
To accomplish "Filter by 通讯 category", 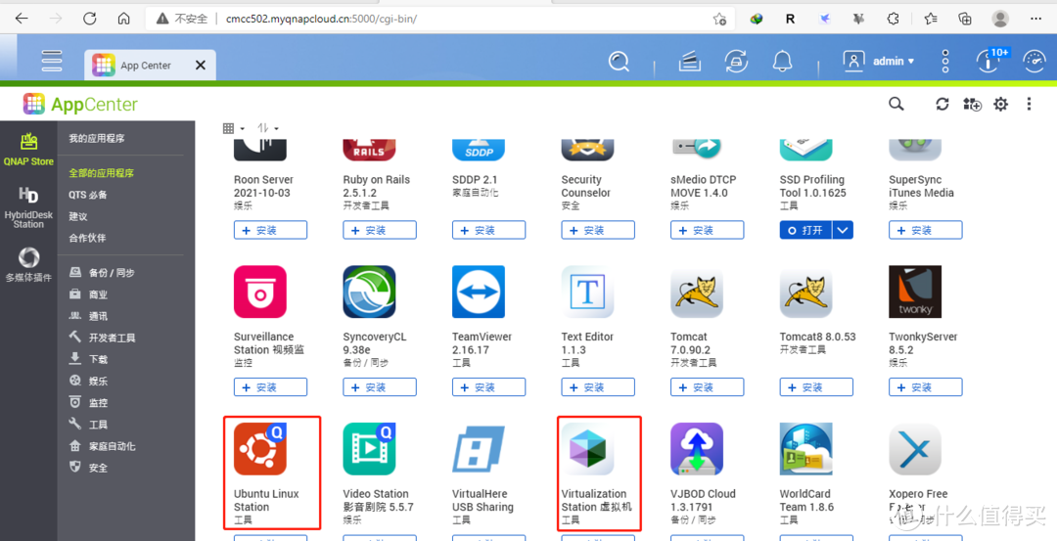I will [x=89, y=316].
